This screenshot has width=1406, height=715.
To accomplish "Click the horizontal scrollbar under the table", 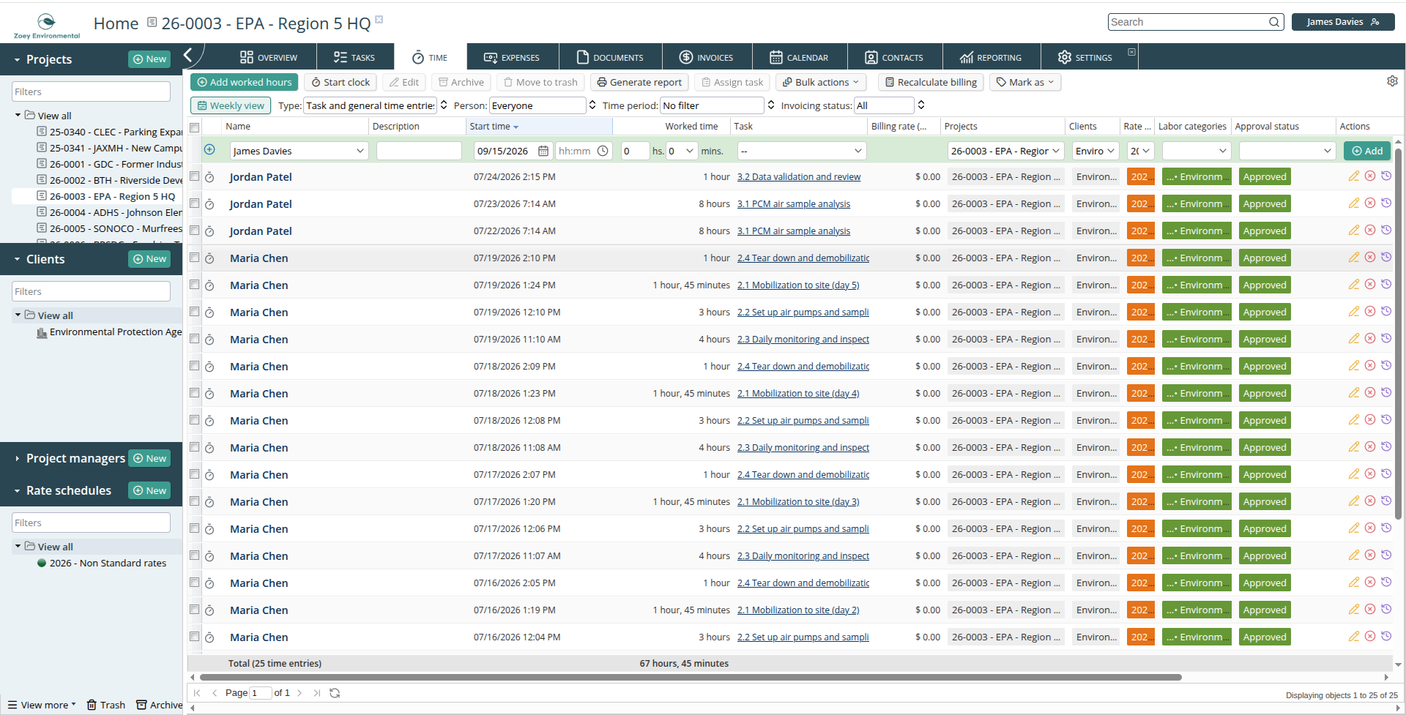I will [x=691, y=678].
